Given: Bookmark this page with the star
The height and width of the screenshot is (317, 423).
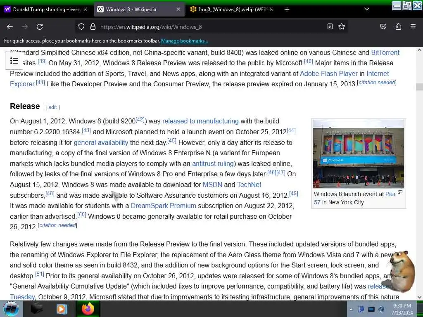Looking at the screenshot, I should (x=342, y=26).
